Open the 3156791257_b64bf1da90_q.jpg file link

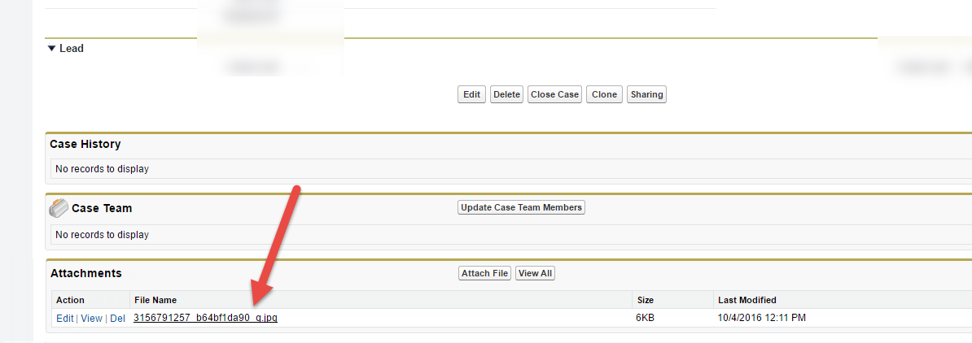[x=205, y=318]
